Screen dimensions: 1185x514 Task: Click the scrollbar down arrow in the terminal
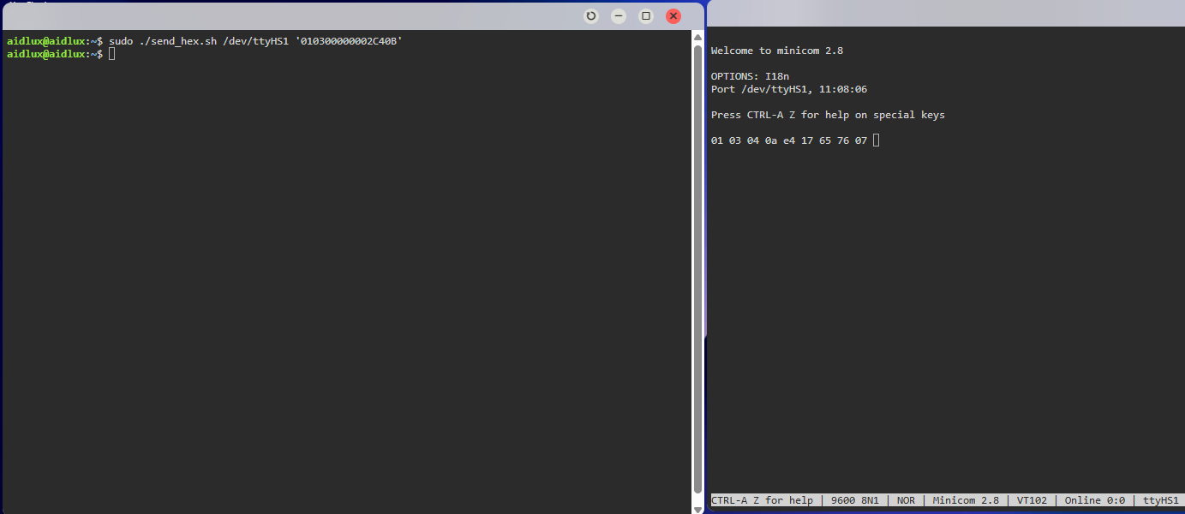coord(697,508)
